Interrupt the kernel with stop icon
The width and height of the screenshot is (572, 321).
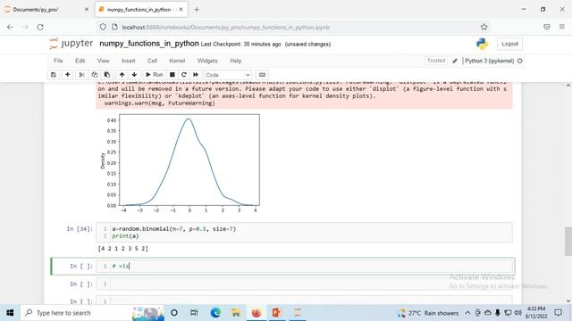click(x=172, y=75)
